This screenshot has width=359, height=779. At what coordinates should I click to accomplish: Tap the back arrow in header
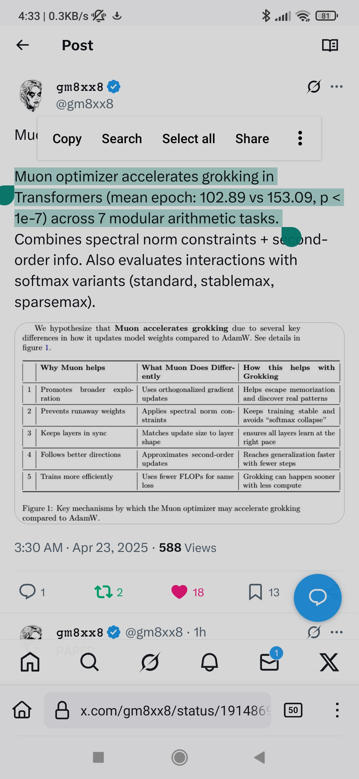(23, 45)
